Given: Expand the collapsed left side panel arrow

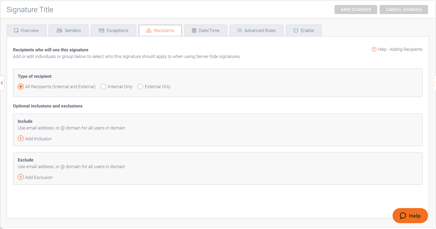Looking at the screenshot, I should (2, 83).
